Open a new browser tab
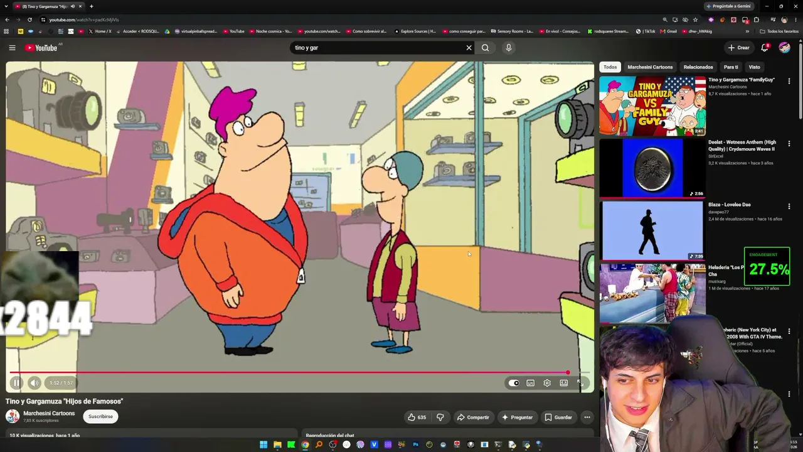 click(x=92, y=6)
